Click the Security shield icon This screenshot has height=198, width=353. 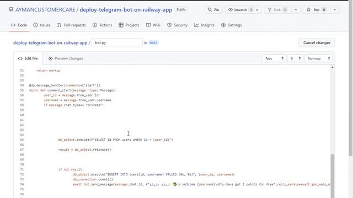(169, 25)
